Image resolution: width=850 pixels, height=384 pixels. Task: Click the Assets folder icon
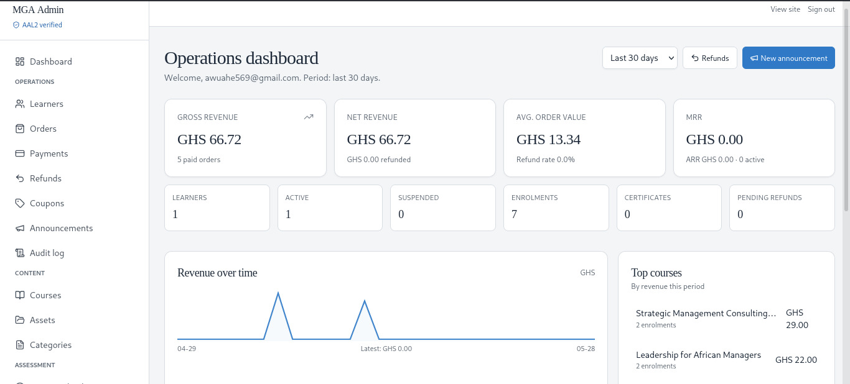coord(19,320)
